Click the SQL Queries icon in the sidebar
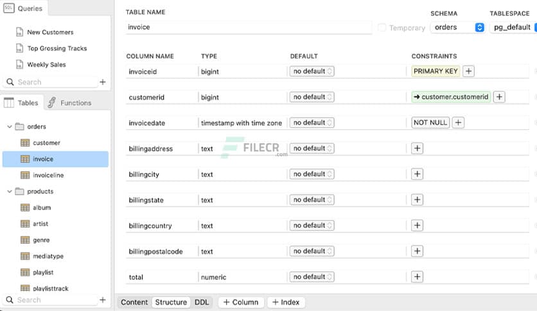Viewport: 537px width, 311px height. pos(8,8)
